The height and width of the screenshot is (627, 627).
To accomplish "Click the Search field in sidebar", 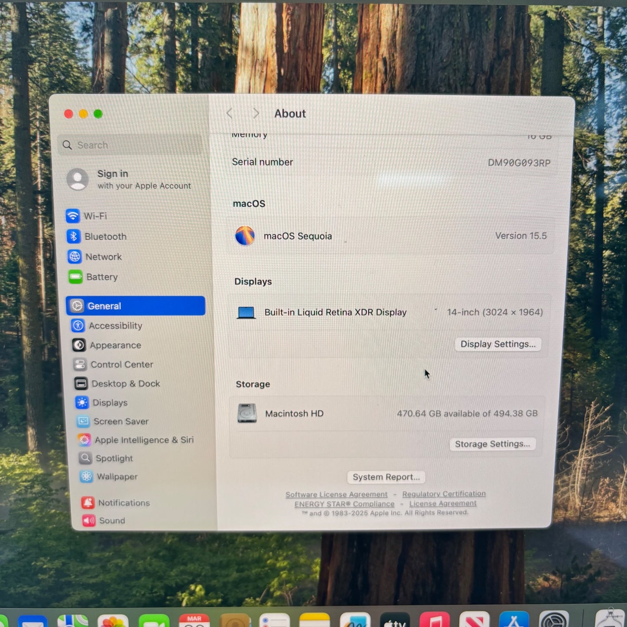I will coord(130,145).
